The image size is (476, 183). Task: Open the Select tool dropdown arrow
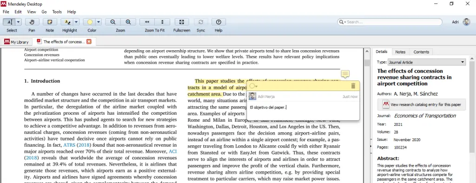pos(18,22)
